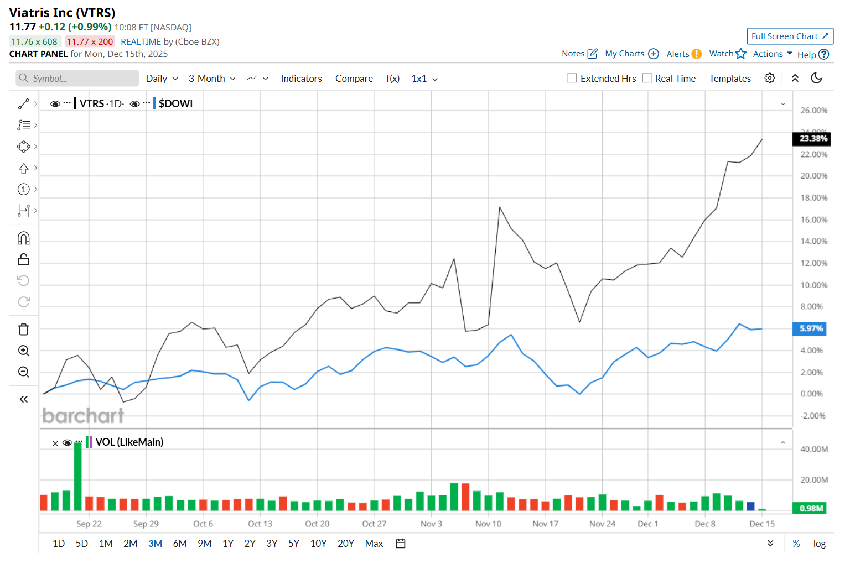Select the 20Y time range
Screen dimensions: 850x564
pyautogui.click(x=346, y=544)
